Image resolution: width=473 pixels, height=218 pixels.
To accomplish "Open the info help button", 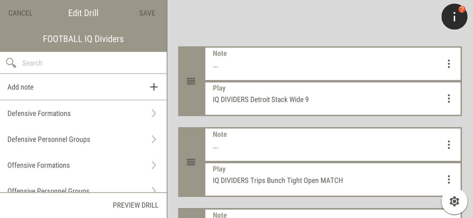I will [454, 17].
